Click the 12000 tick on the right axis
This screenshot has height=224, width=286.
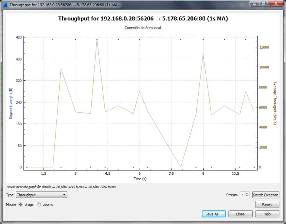pyautogui.click(x=264, y=47)
